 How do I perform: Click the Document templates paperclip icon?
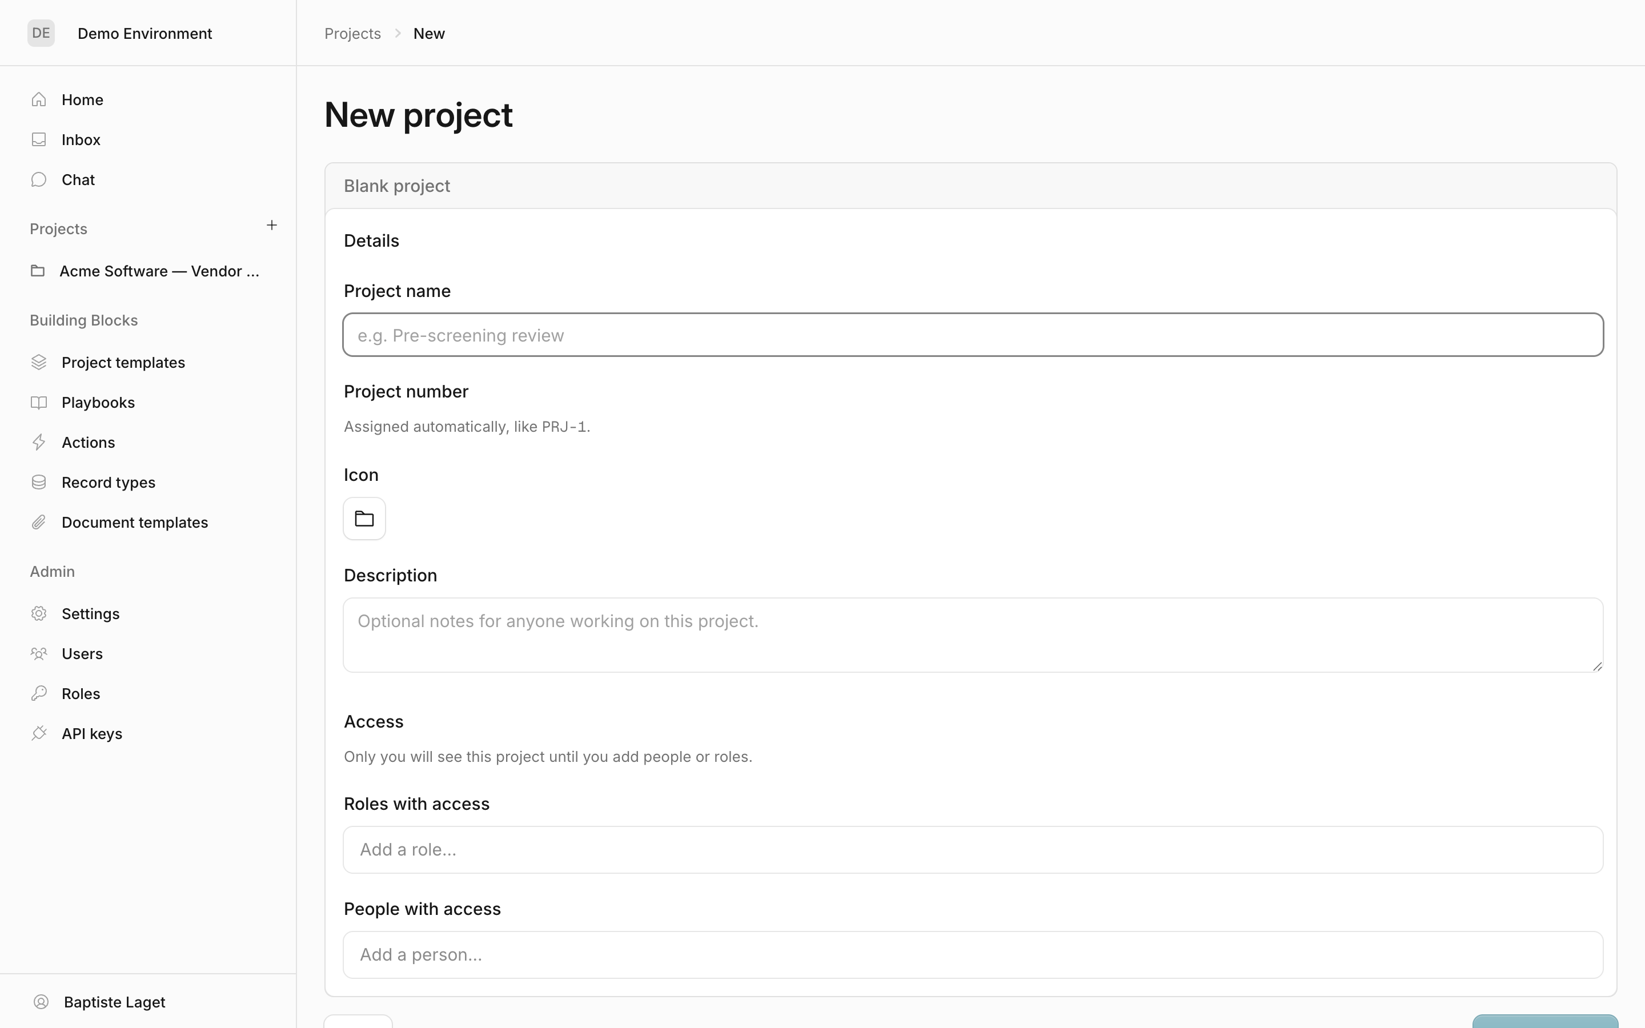coord(39,522)
